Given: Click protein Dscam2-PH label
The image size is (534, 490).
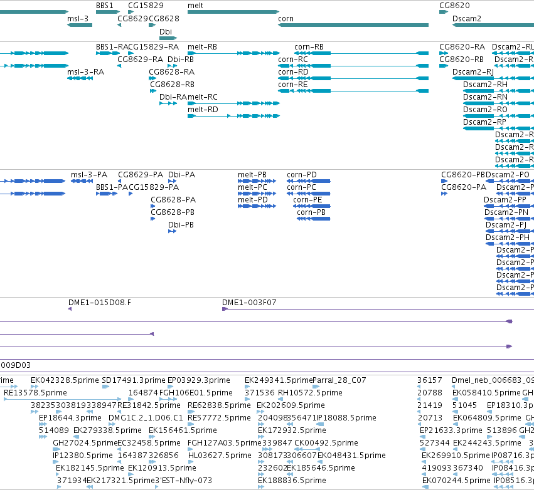Looking at the screenshot, I should 508,237.
